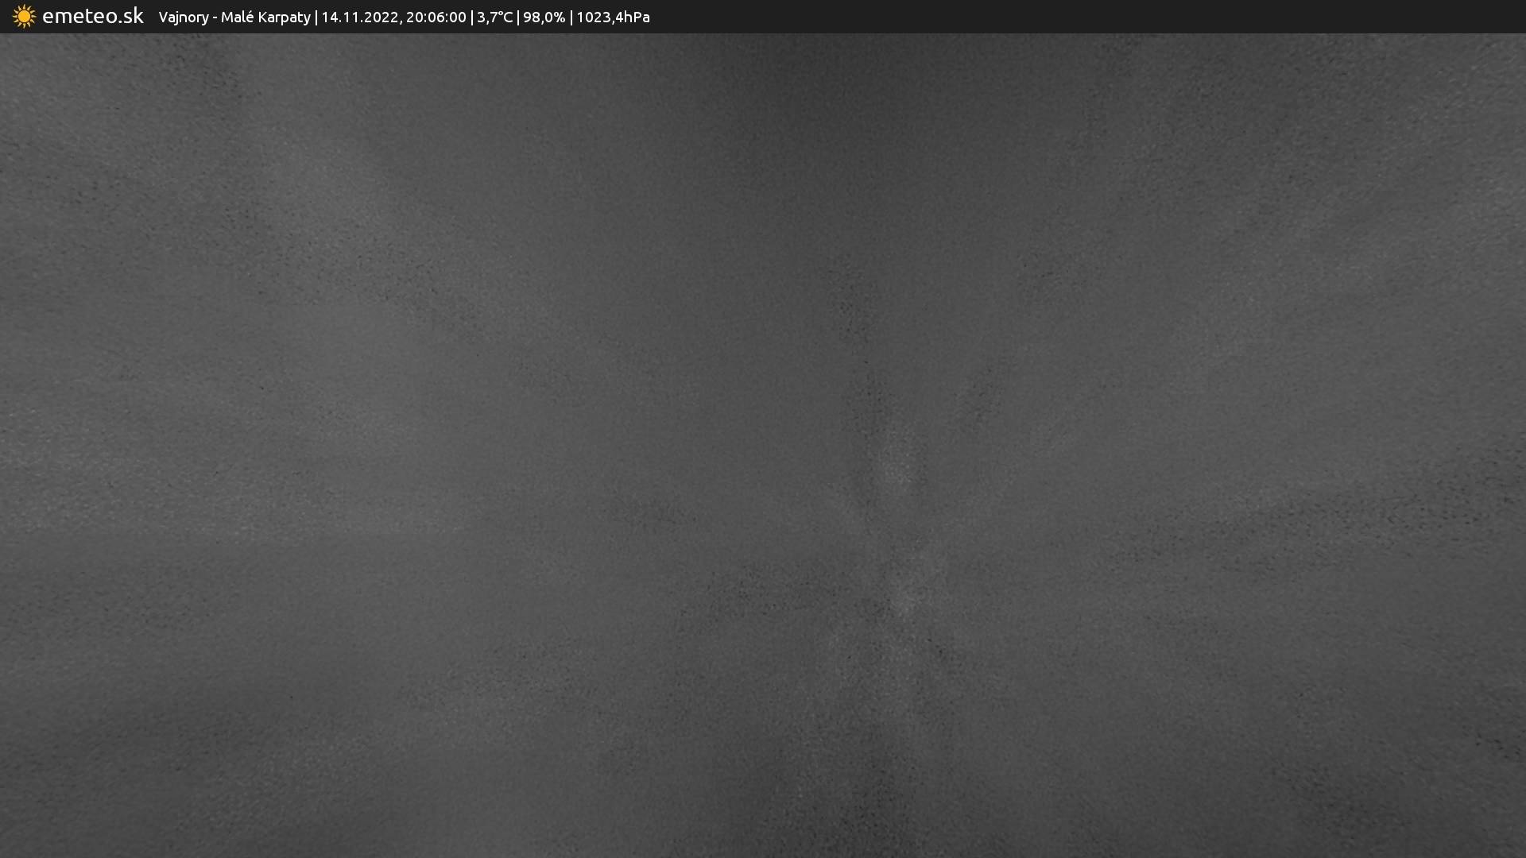The image size is (1526, 858).
Task: Click the center of the webcam image
Action: click(763, 445)
